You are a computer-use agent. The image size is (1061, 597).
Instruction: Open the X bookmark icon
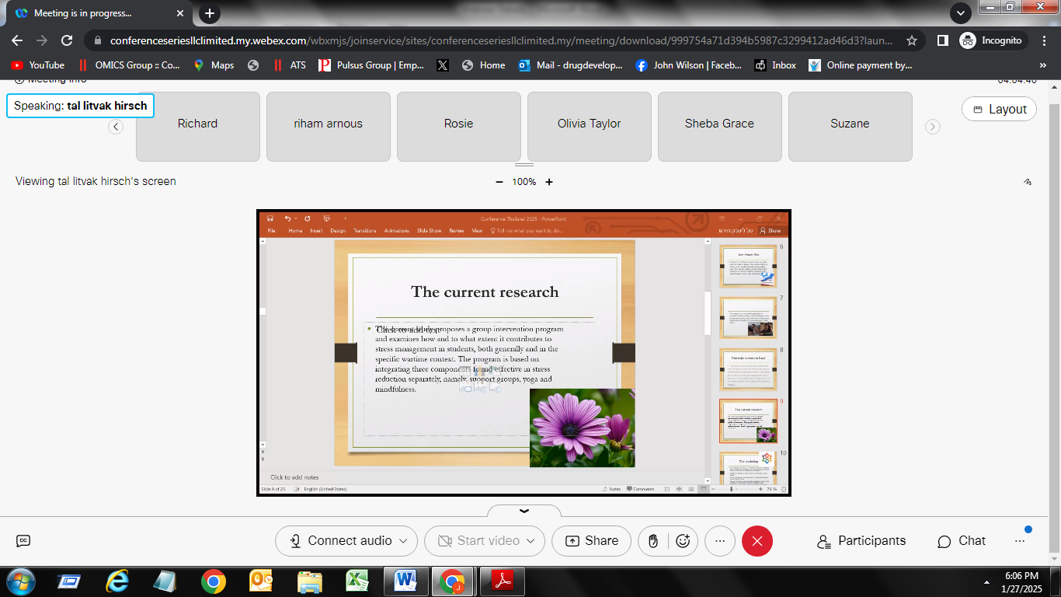(442, 65)
